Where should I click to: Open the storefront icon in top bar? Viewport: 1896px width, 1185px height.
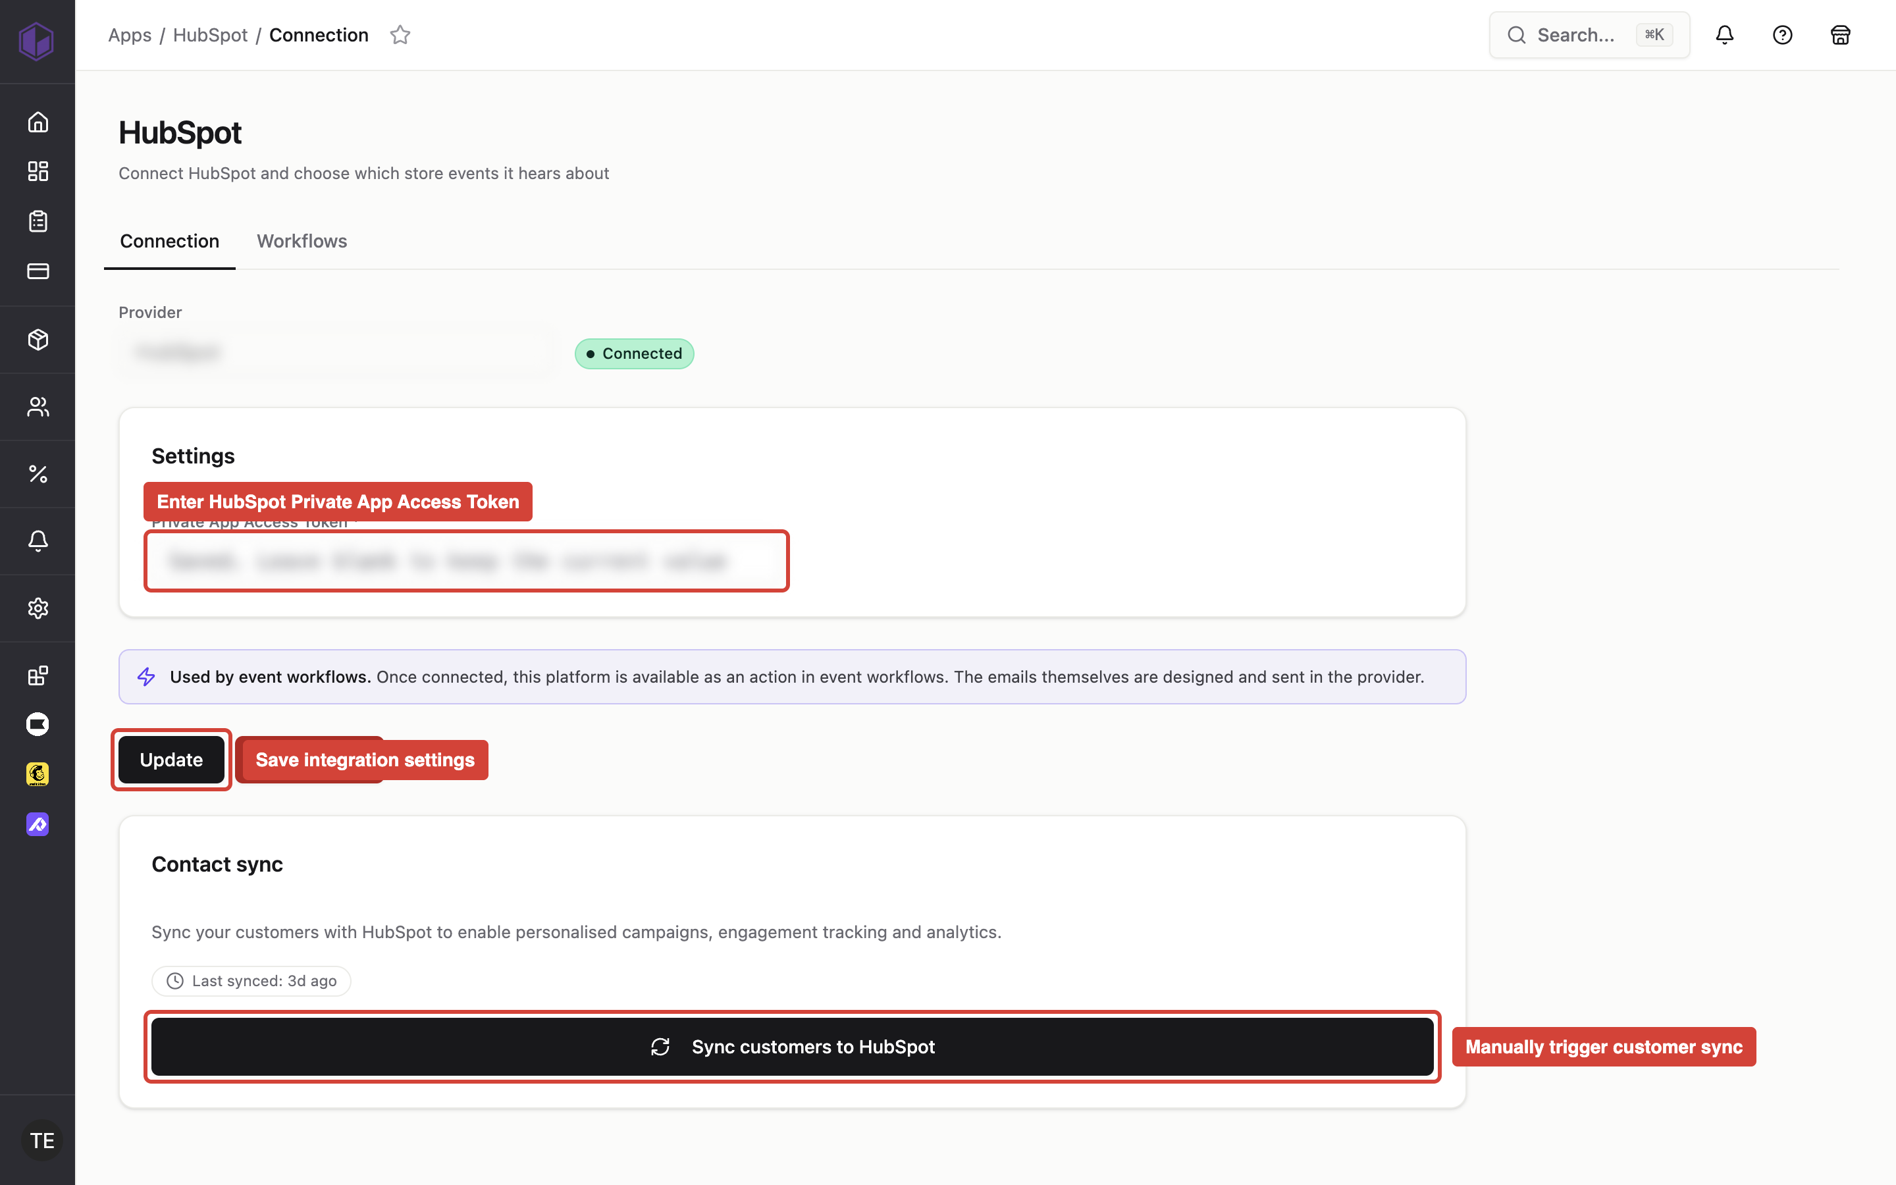pyautogui.click(x=1841, y=36)
